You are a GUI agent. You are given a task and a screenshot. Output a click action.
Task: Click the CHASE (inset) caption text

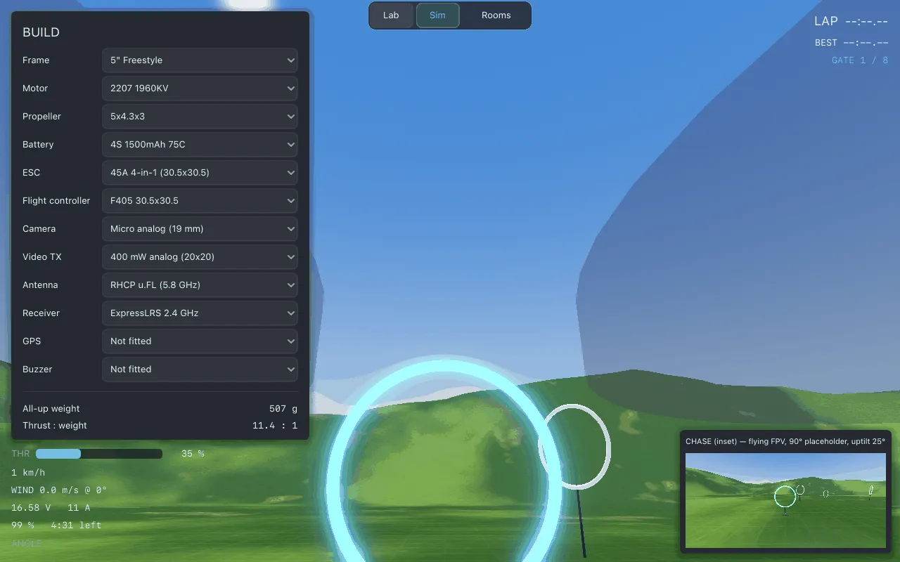785,441
